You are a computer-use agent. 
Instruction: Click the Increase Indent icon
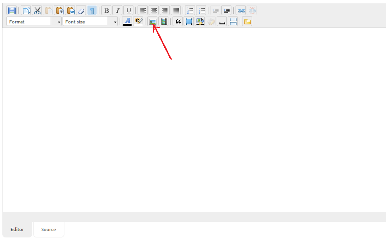coord(226,11)
